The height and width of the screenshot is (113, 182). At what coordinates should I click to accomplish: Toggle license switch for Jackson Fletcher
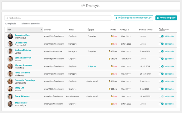click(x=161, y=51)
